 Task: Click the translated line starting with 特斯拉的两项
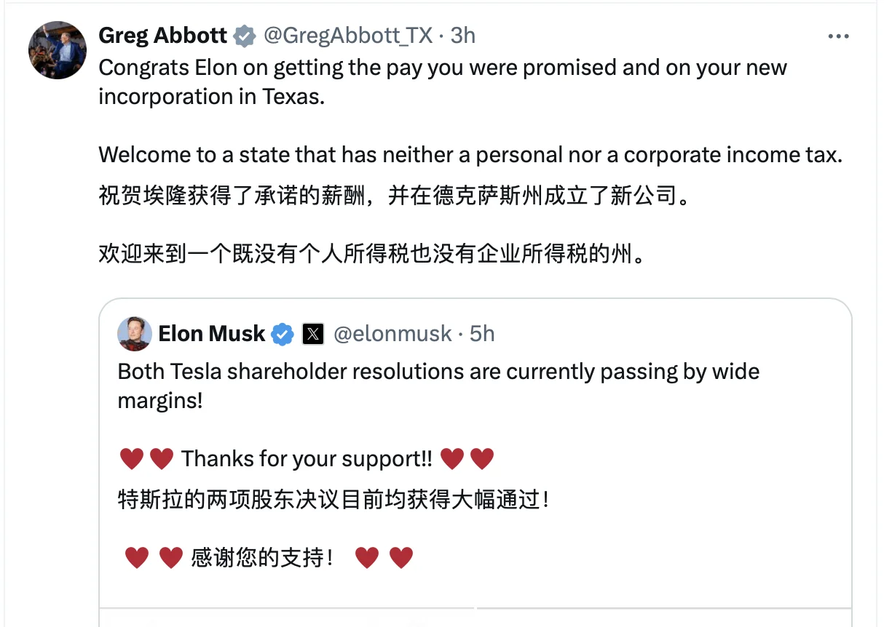pos(332,500)
